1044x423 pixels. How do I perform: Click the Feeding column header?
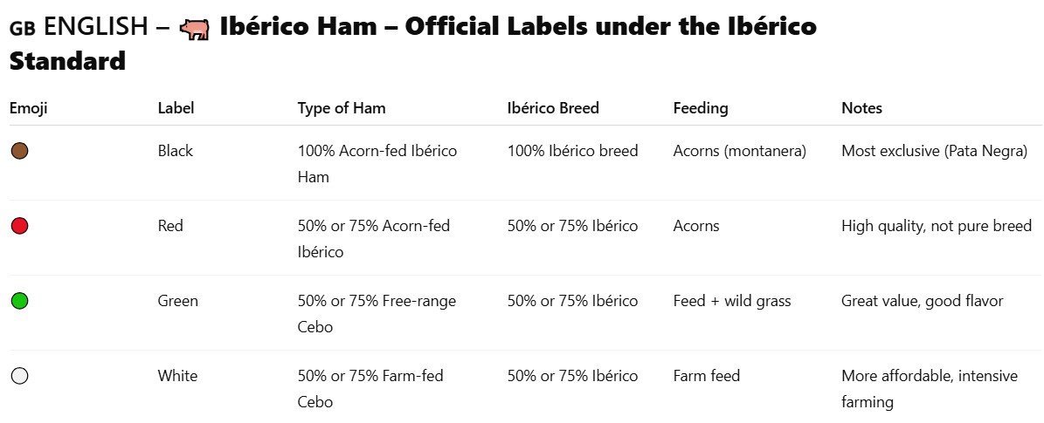pyautogui.click(x=701, y=108)
